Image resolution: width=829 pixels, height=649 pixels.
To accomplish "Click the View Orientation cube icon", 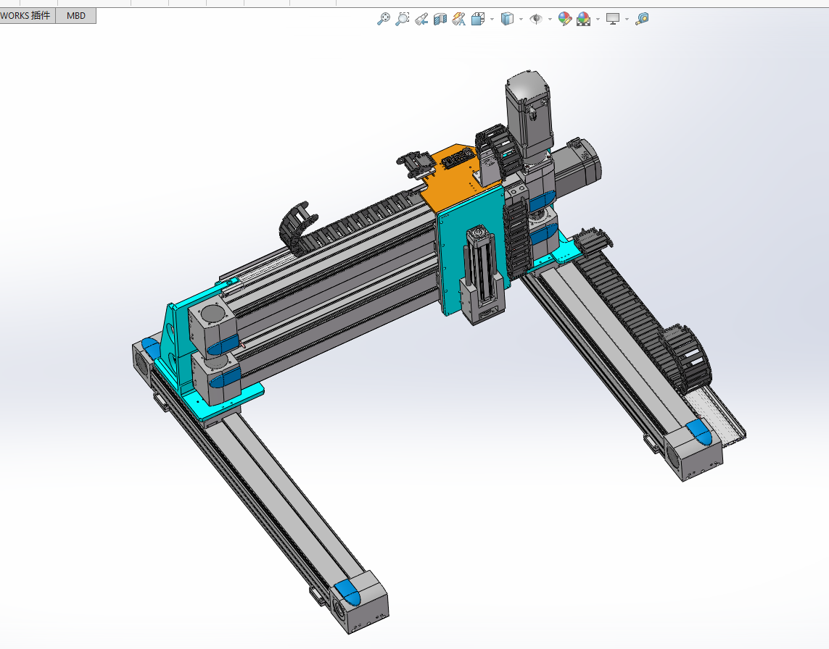I will pyautogui.click(x=478, y=19).
